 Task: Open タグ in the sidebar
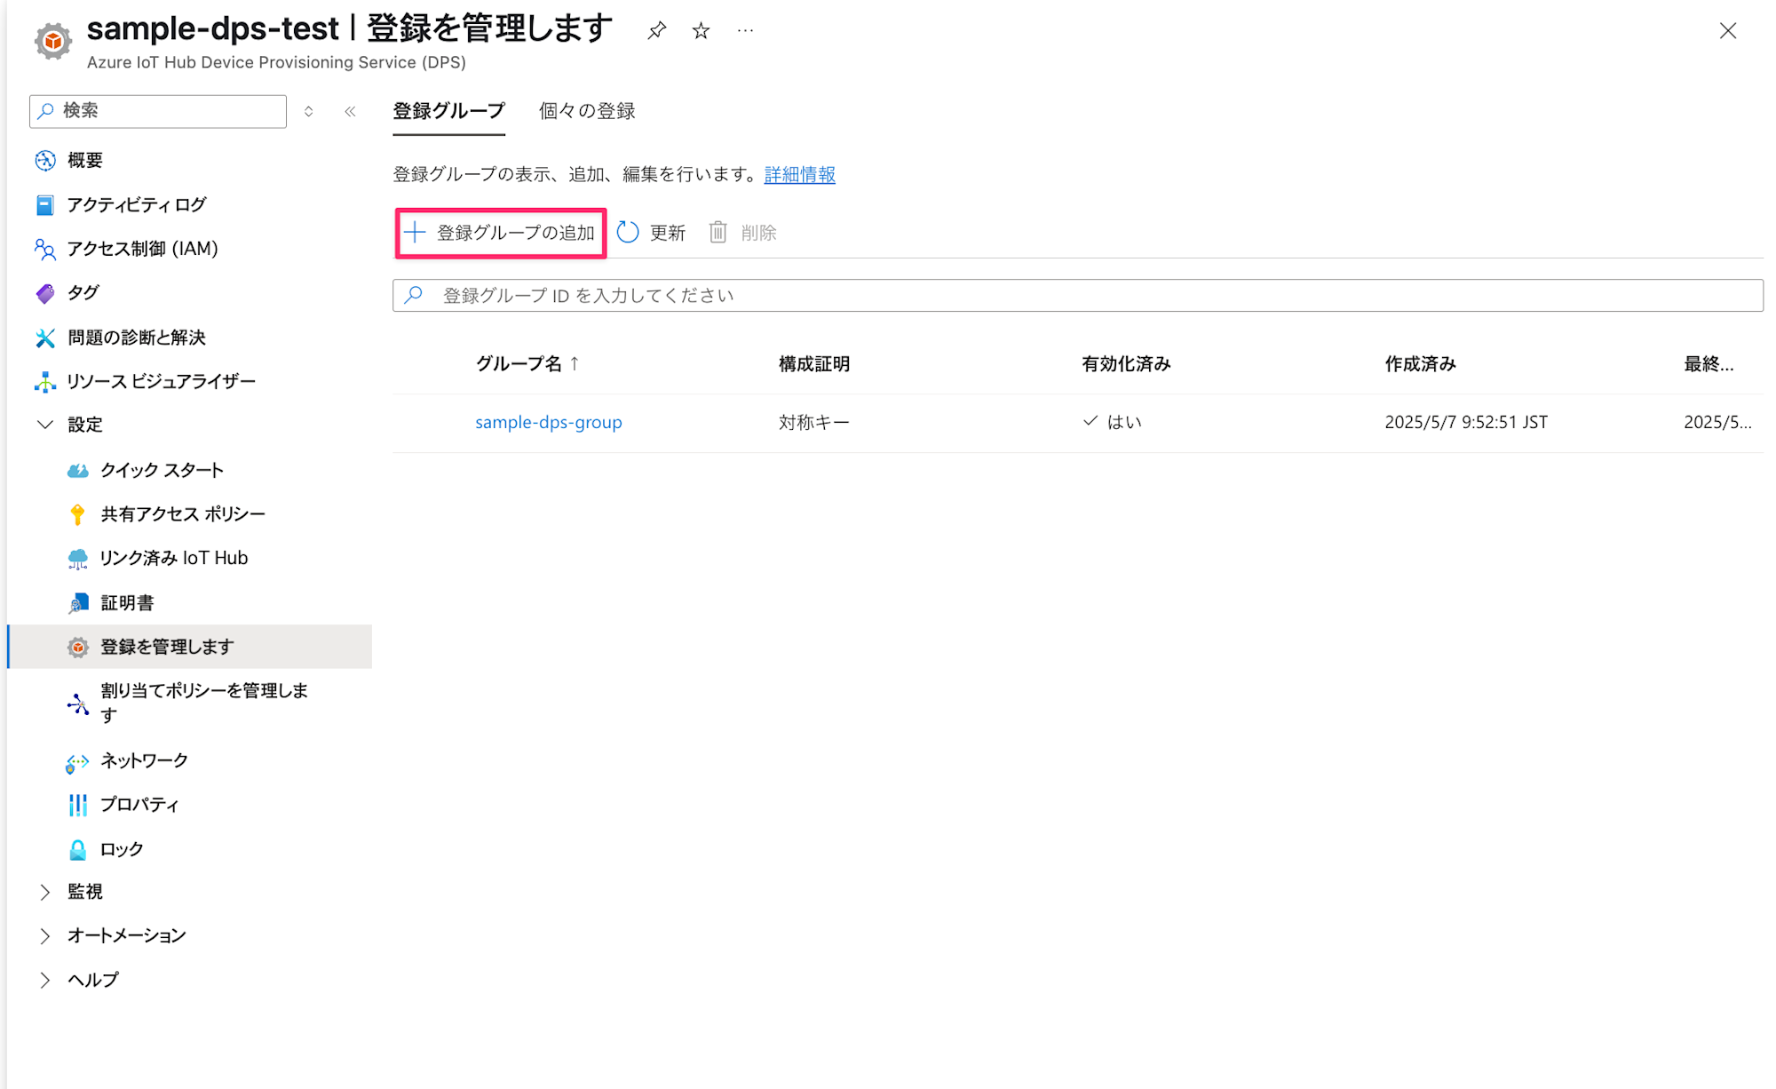pyautogui.click(x=83, y=293)
